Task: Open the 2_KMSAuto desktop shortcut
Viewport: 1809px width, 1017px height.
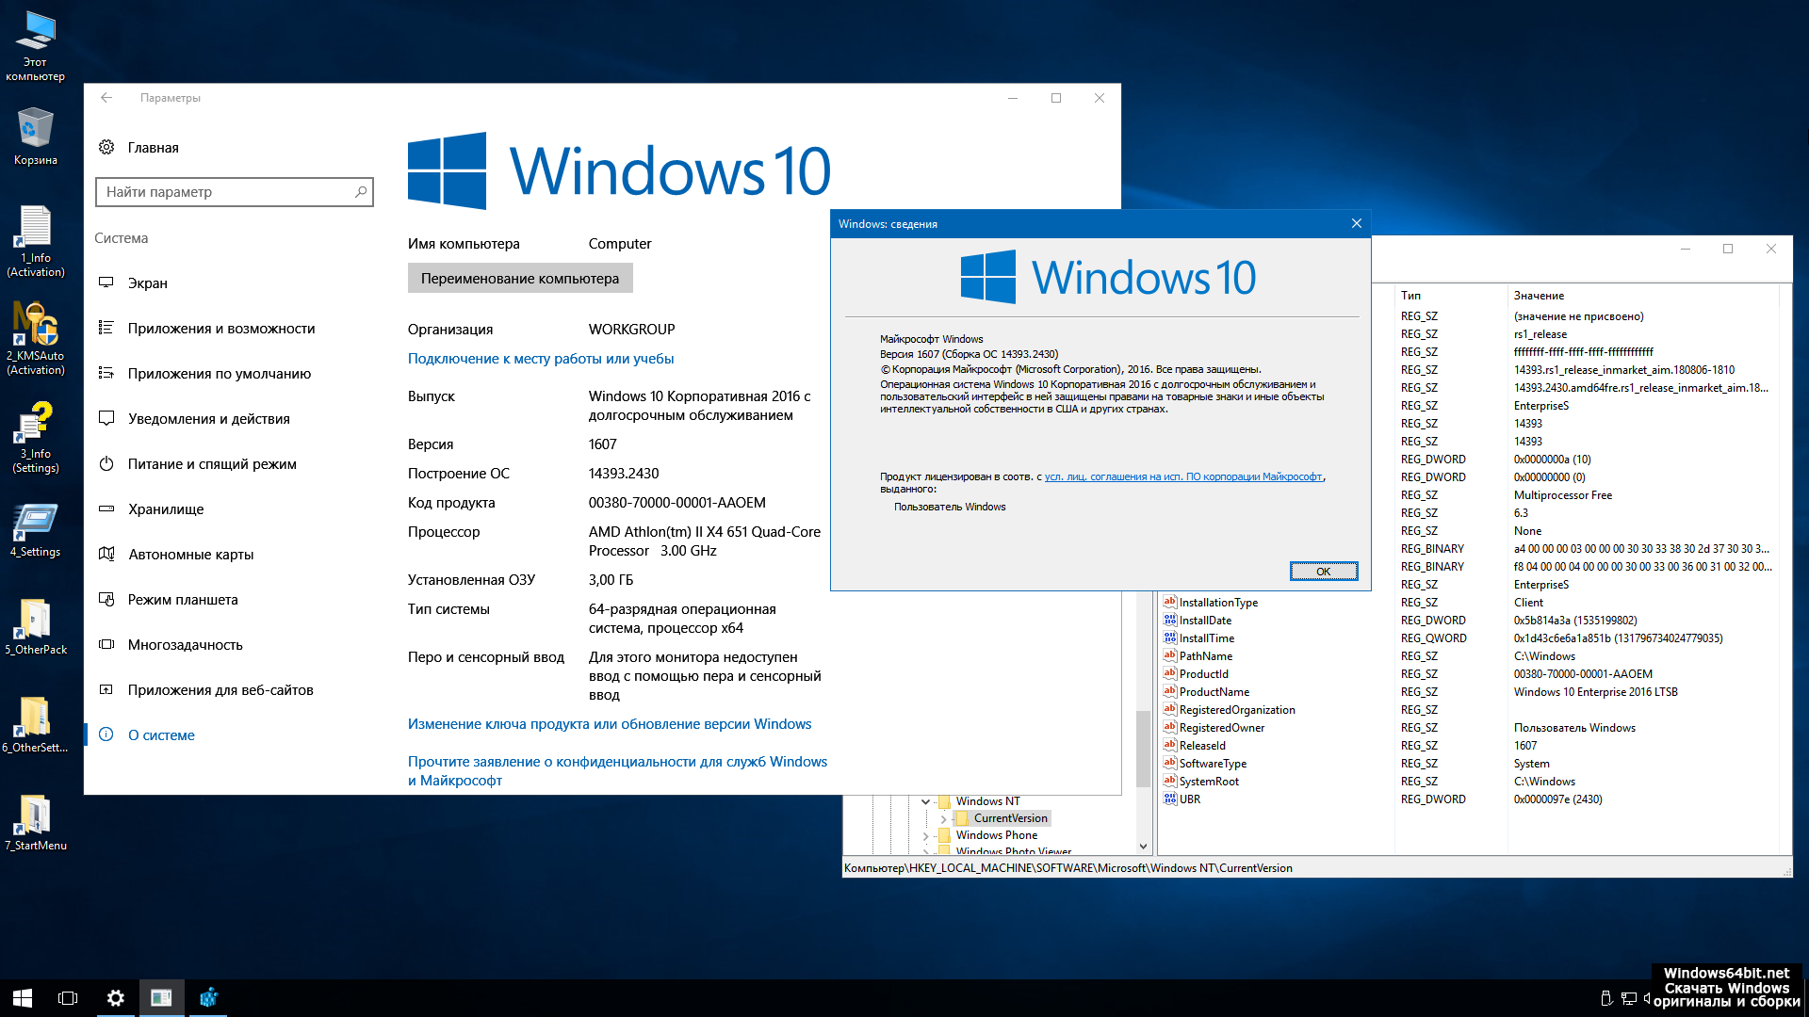Action: (x=36, y=325)
